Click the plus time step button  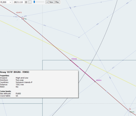pyautogui.click(x=47, y=2)
